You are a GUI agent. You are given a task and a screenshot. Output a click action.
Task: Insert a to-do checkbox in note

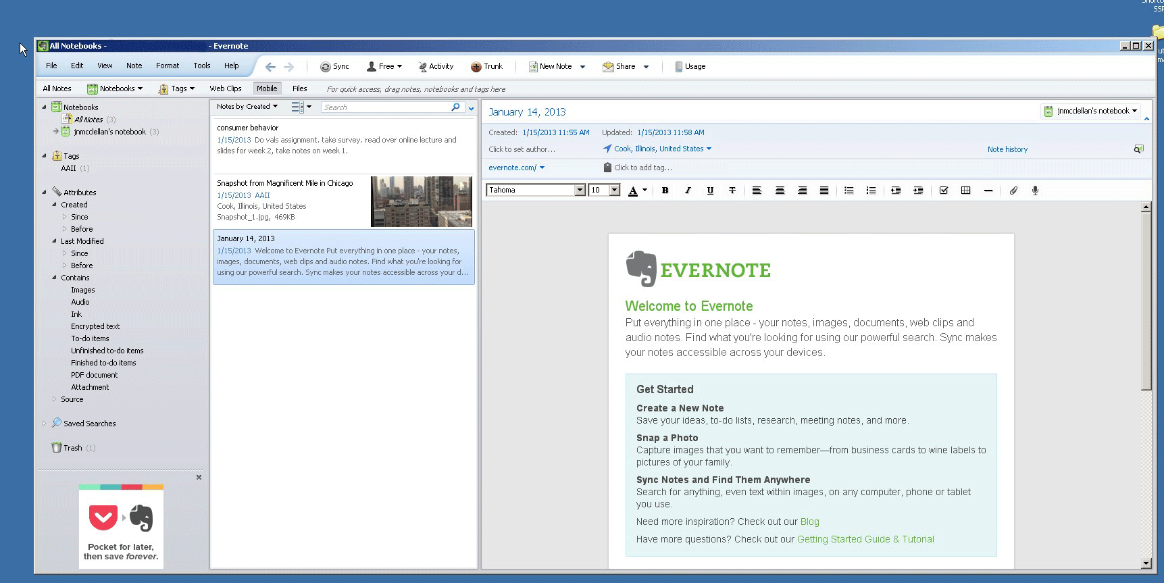point(943,191)
